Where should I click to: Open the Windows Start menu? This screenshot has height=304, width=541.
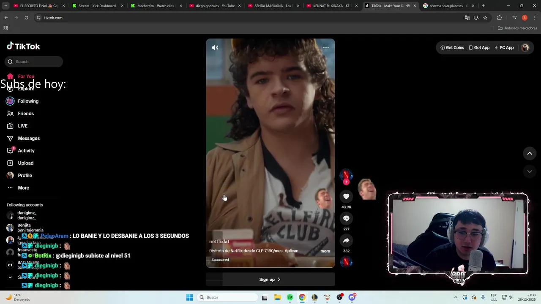coord(189,297)
